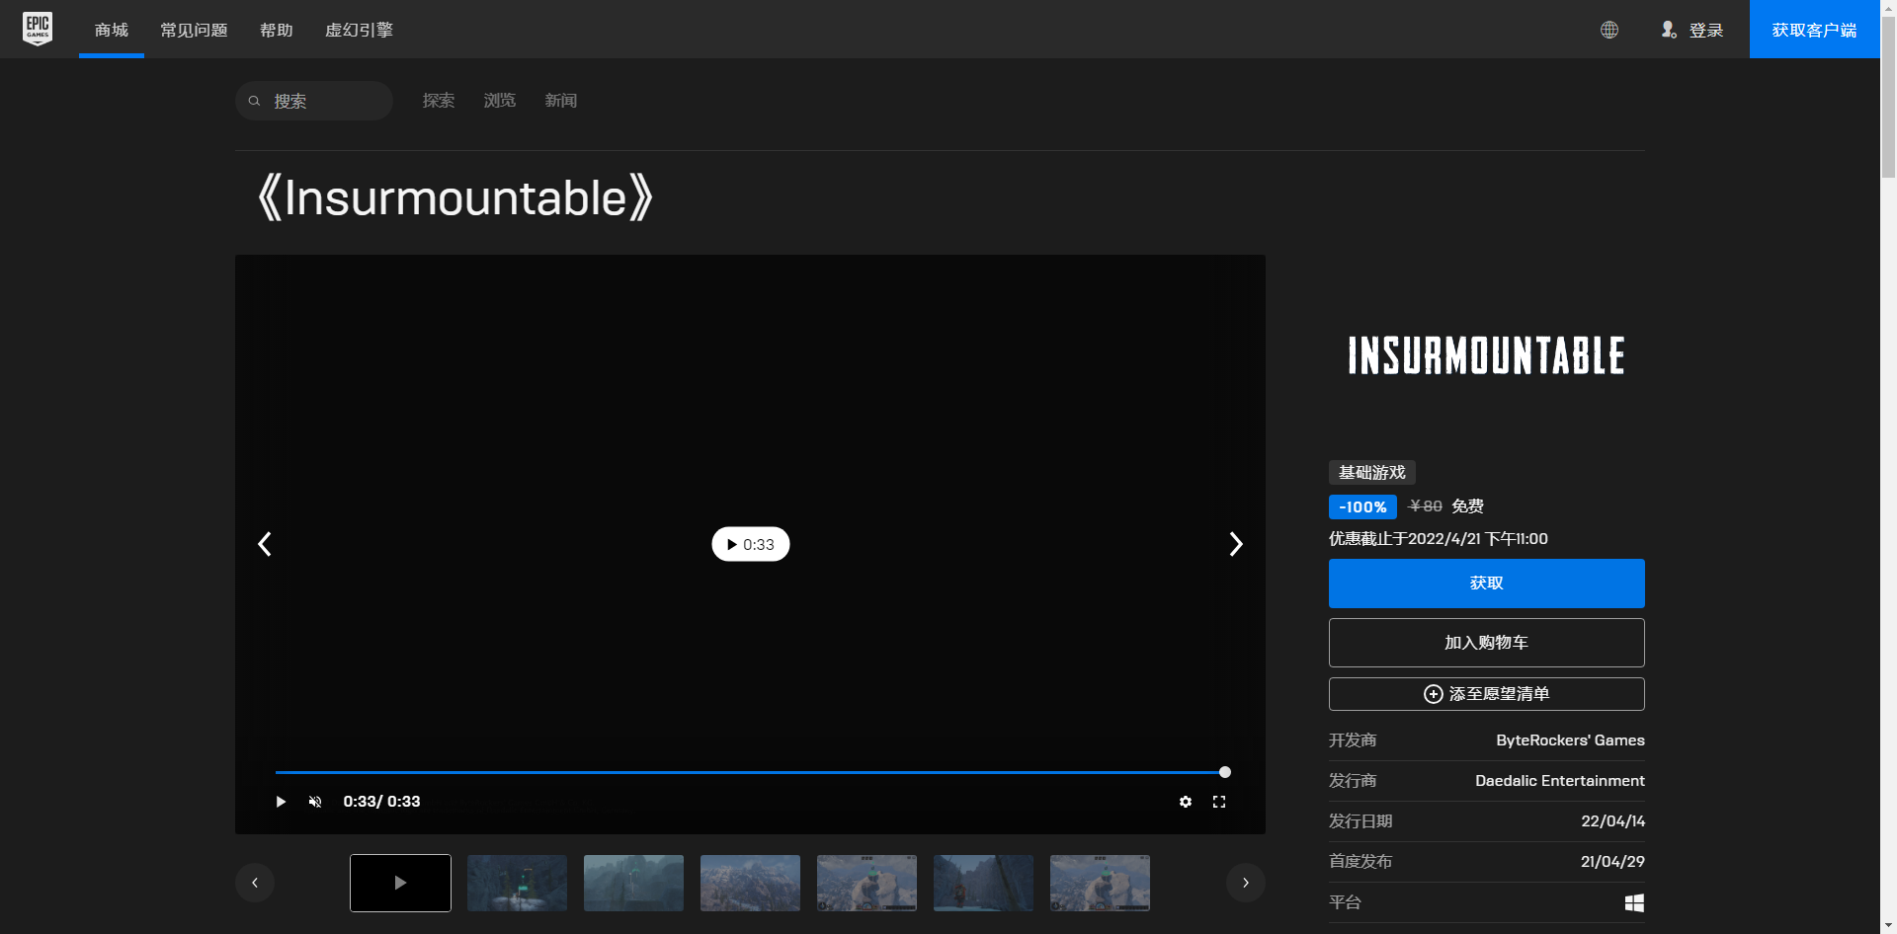
Task: Switch to the 浏览 tab
Action: (499, 101)
